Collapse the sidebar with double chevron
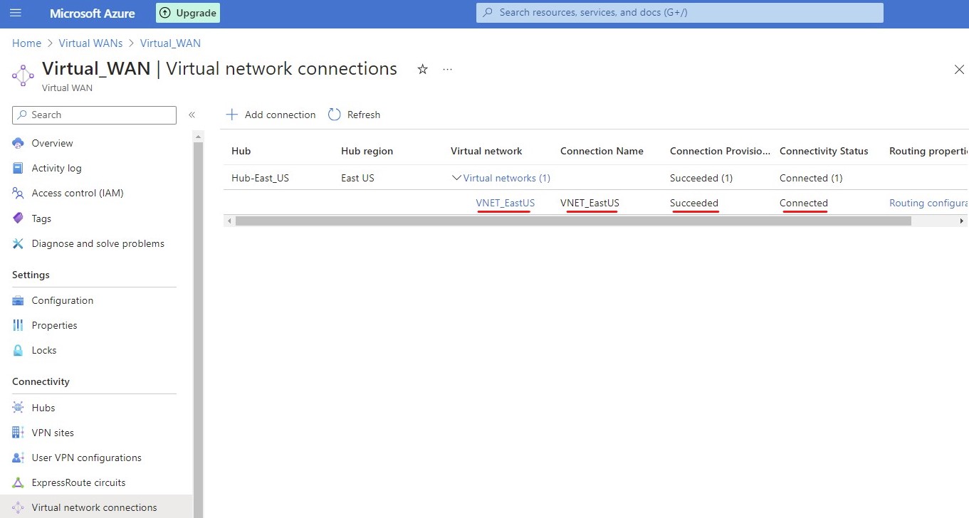The width and height of the screenshot is (969, 518). coord(192,115)
